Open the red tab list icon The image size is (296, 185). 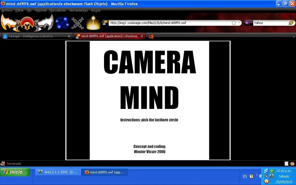coord(151,36)
